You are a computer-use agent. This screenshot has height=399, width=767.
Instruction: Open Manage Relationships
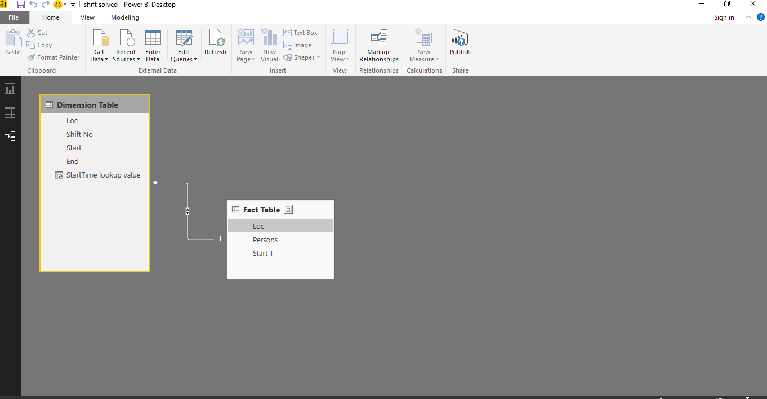pyautogui.click(x=379, y=46)
